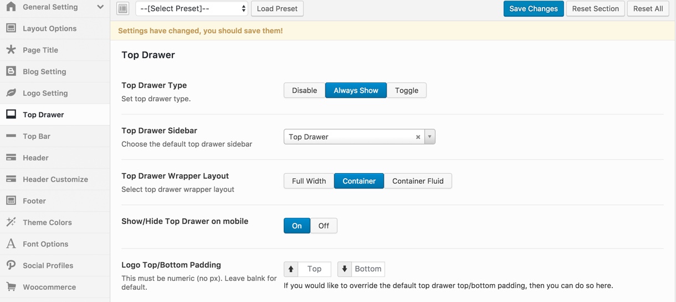The height and width of the screenshot is (302, 676).
Task: Open the Header Customize menu item
Action: coord(55,179)
